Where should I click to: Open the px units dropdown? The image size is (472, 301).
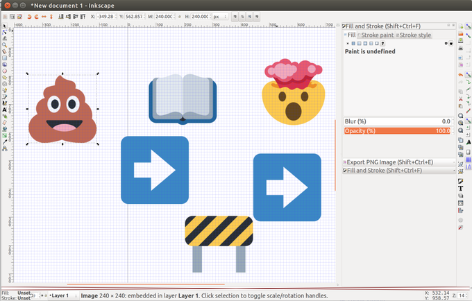pos(220,17)
